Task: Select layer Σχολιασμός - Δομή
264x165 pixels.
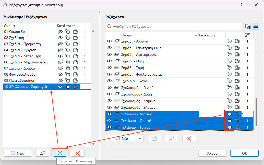Action: 136,94
